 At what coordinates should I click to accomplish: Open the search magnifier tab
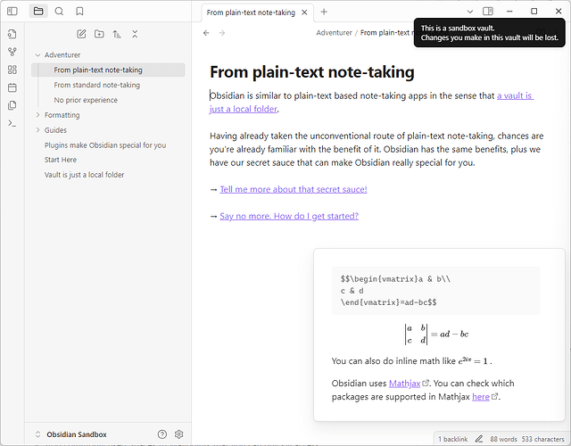59,12
